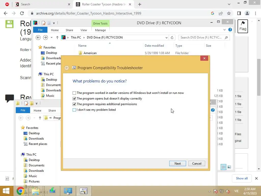Open recent locations dropdown in DVD explorer
This screenshot has height=196, width=261.
[51, 38]
